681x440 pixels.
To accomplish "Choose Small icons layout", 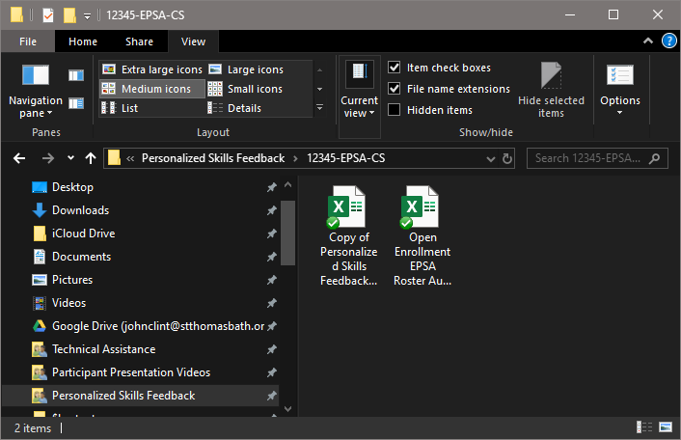I will (246, 89).
